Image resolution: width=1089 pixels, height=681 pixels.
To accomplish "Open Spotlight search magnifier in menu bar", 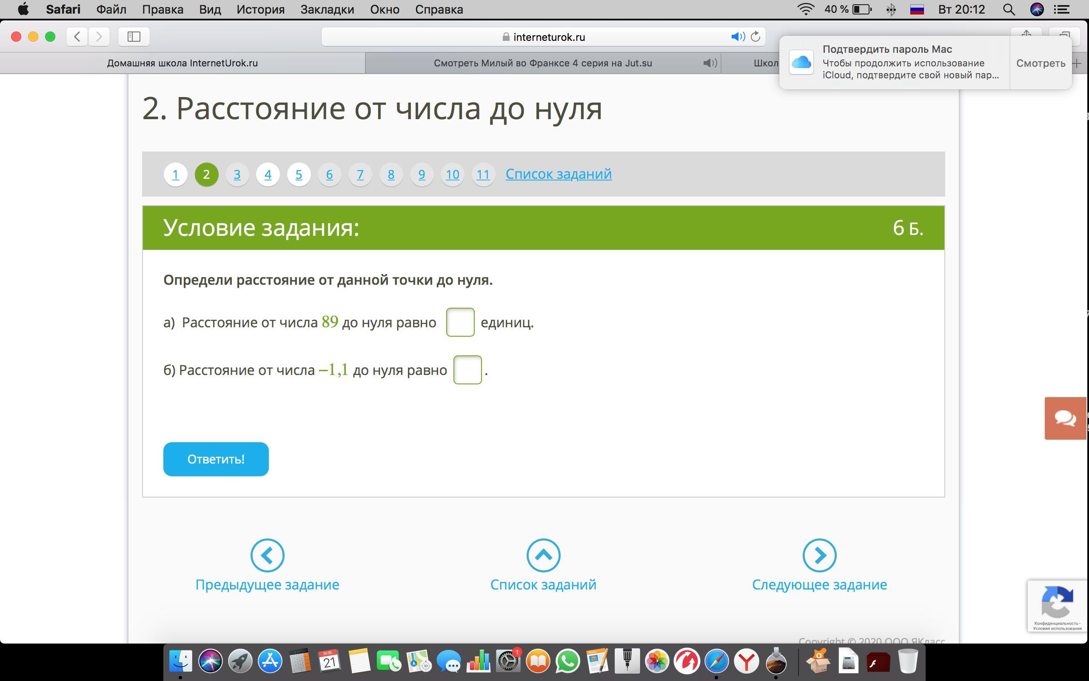I will point(1009,9).
